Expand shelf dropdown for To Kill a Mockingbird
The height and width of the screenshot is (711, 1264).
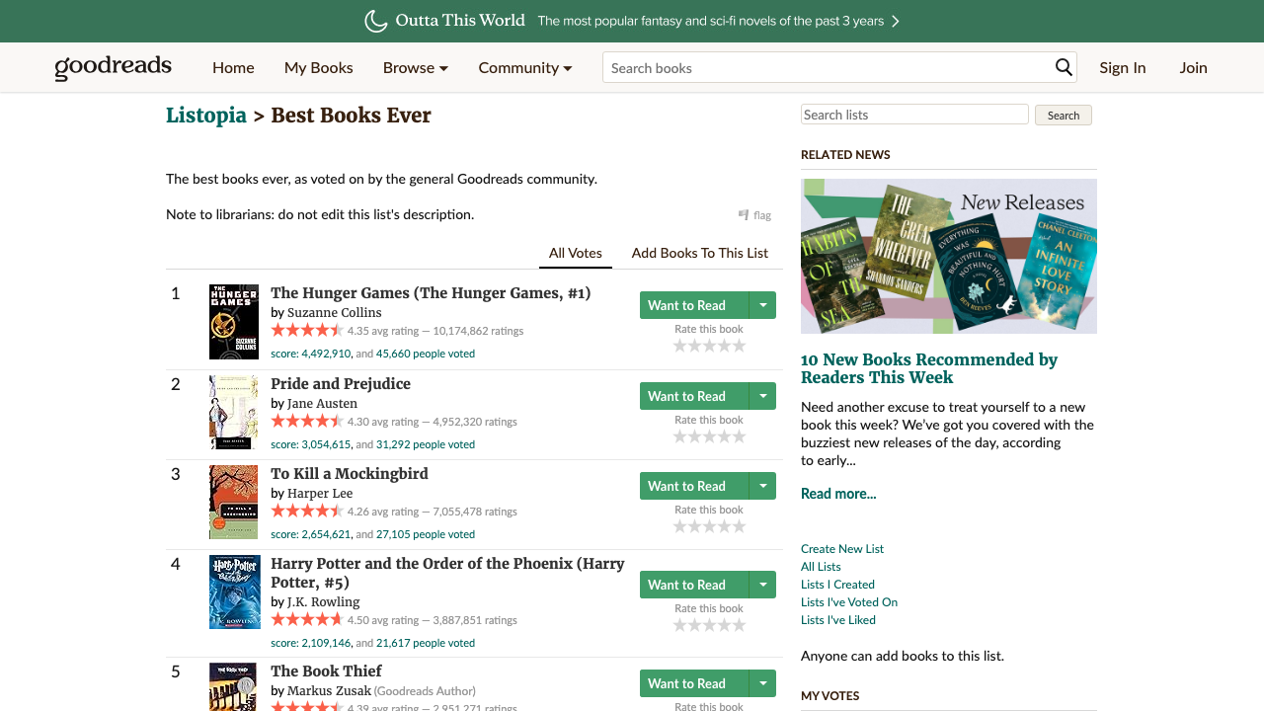[x=762, y=486]
